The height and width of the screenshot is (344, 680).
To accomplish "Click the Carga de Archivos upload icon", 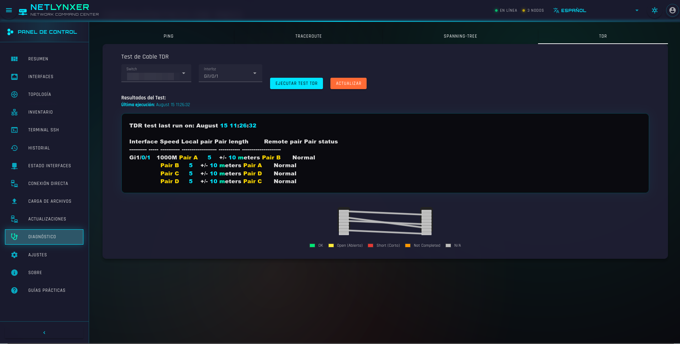I will pos(14,201).
